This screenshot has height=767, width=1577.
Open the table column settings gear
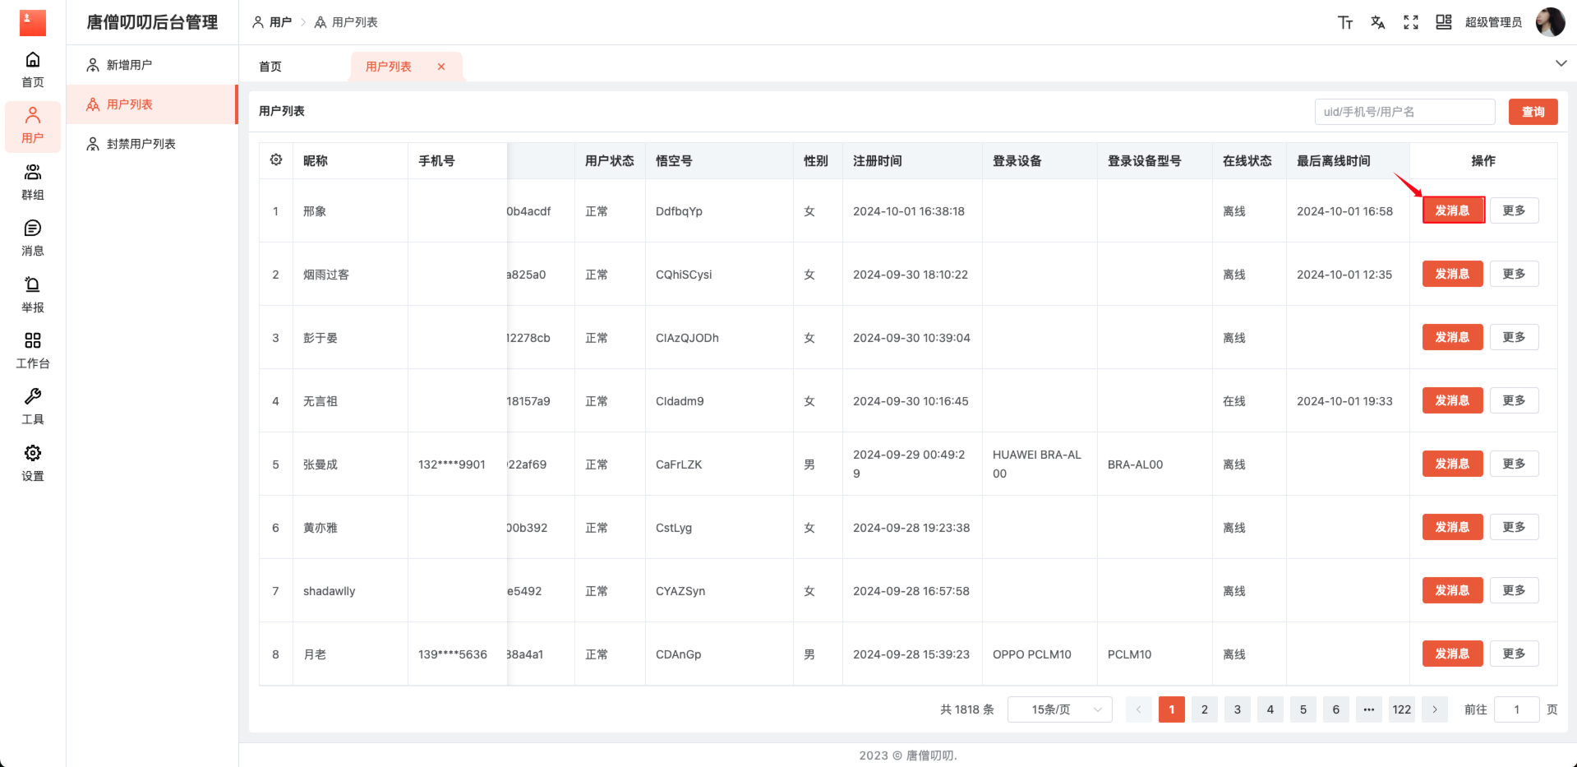276,160
